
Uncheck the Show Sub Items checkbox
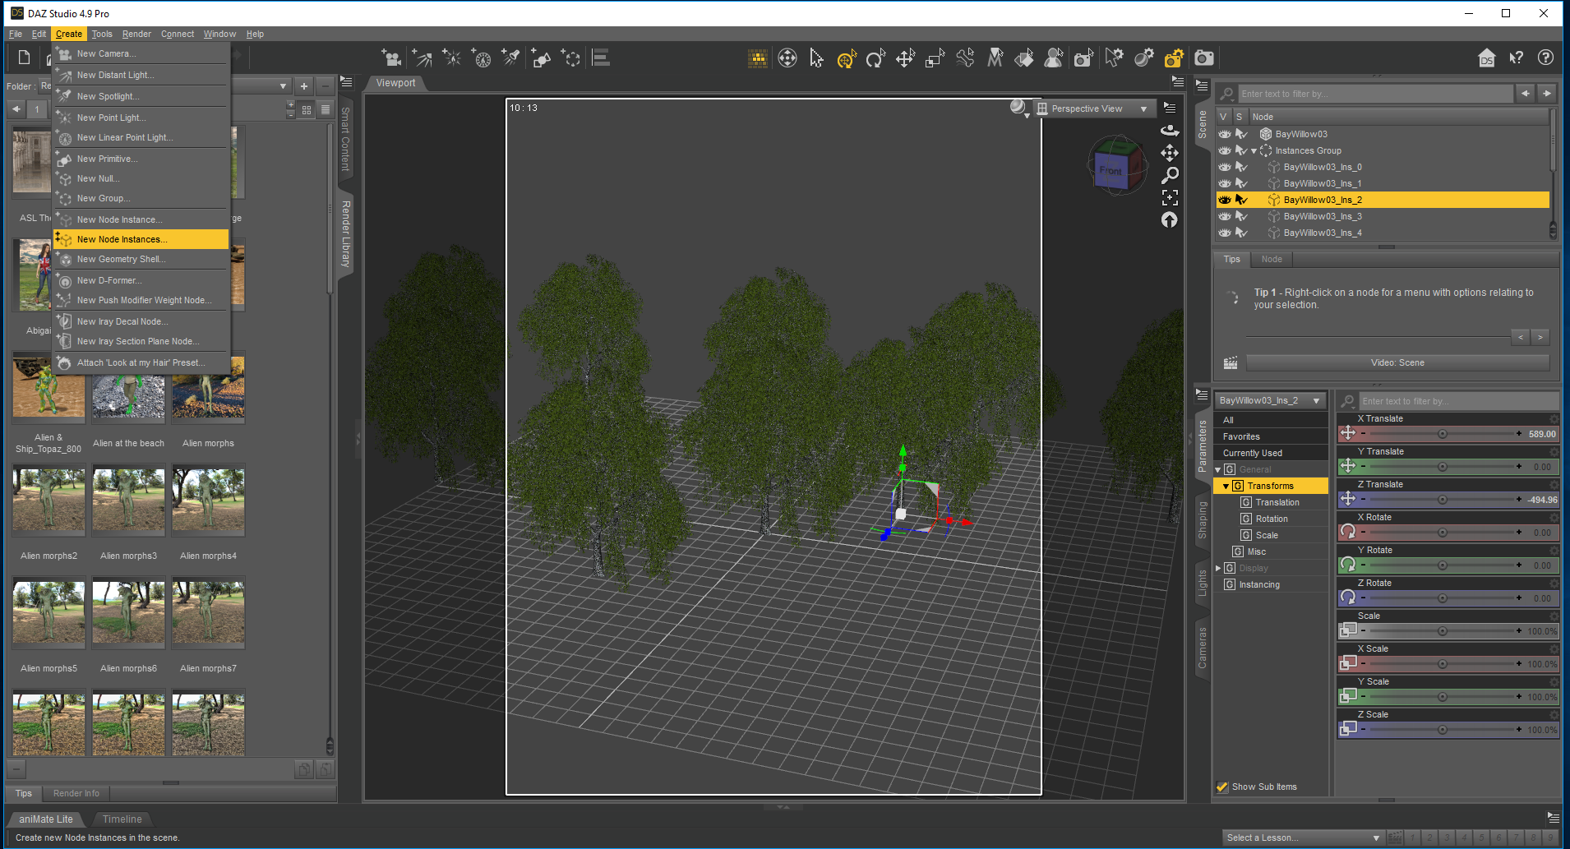[x=1222, y=787]
